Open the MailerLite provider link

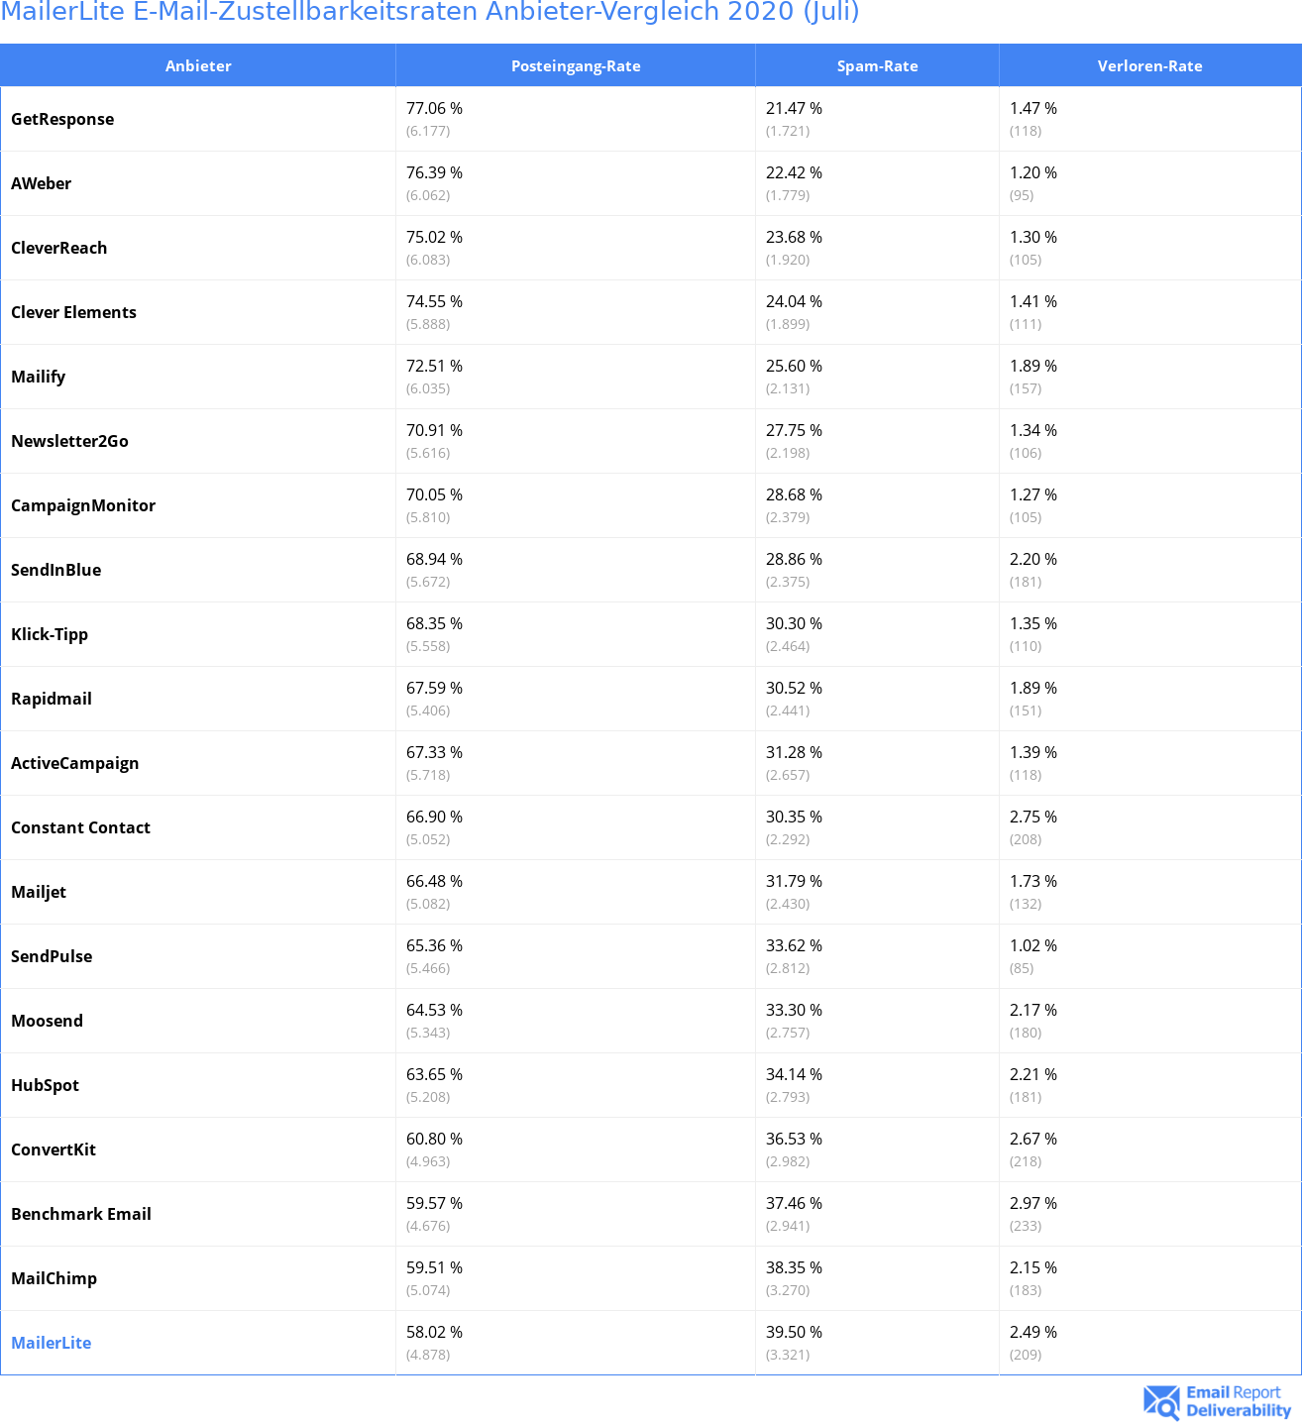(x=52, y=1343)
